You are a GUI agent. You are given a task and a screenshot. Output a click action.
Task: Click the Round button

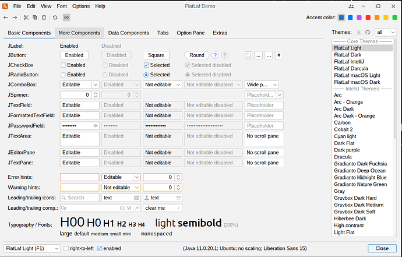[x=197, y=55]
